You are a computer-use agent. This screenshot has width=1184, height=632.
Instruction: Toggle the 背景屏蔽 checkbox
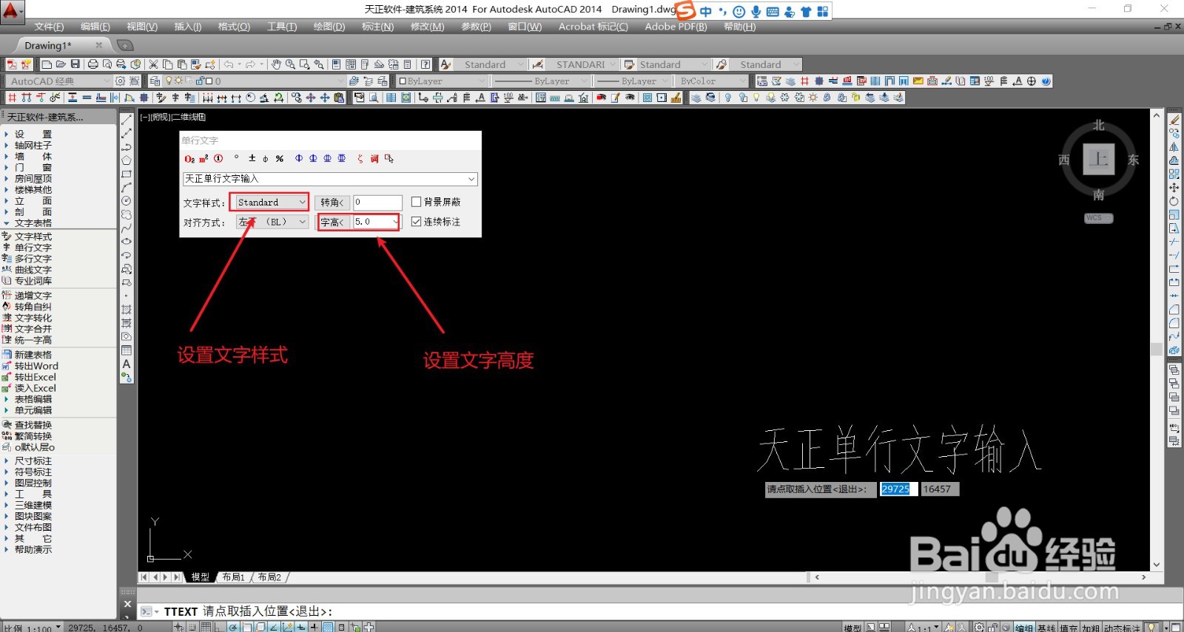pyautogui.click(x=416, y=202)
